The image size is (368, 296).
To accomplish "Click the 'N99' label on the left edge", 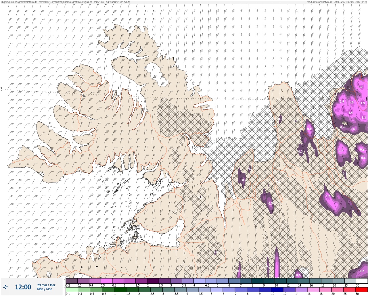I will click(x=1, y=89).
